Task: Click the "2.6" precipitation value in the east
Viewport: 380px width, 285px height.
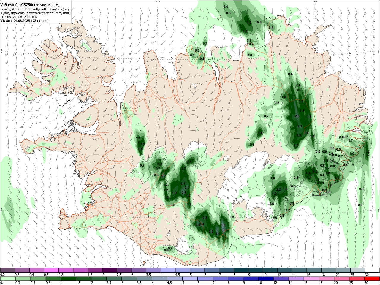Action: (x=297, y=116)
